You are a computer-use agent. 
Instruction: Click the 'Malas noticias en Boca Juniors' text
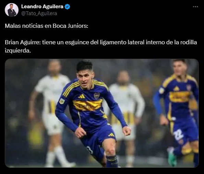tap(46, 26)
